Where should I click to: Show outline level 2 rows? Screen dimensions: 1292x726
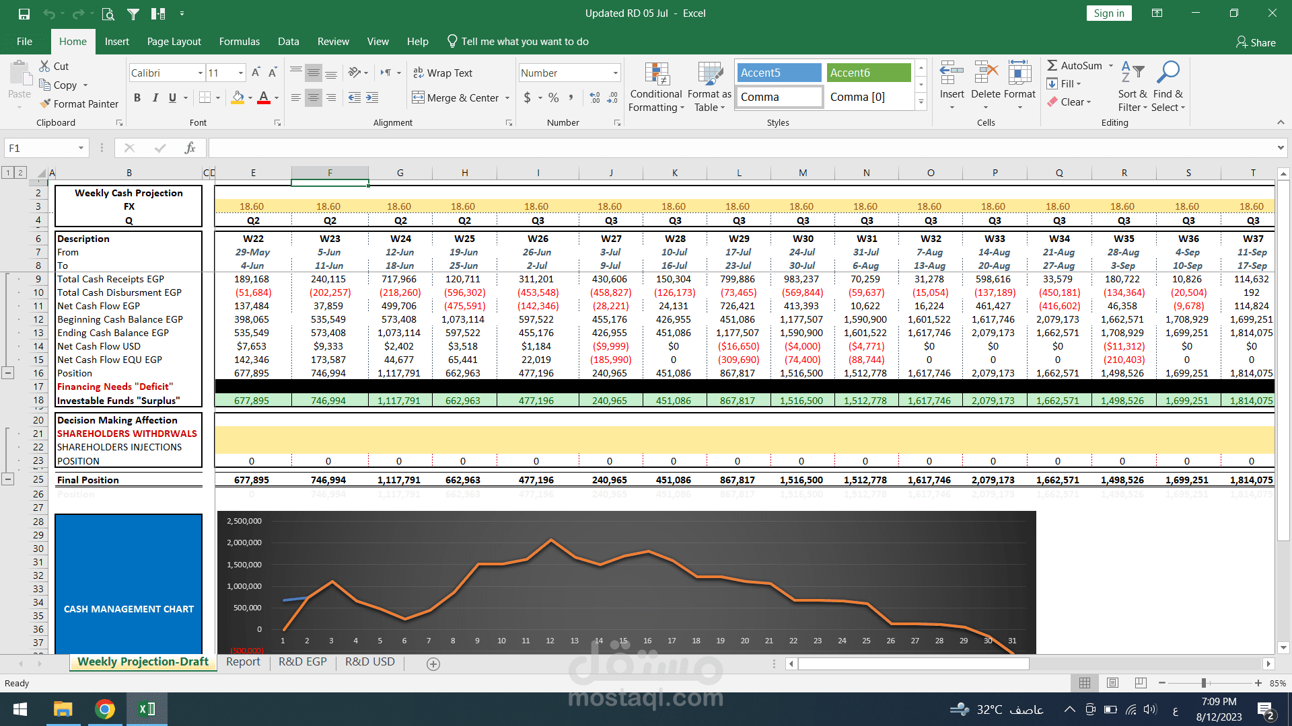(21, 173)
